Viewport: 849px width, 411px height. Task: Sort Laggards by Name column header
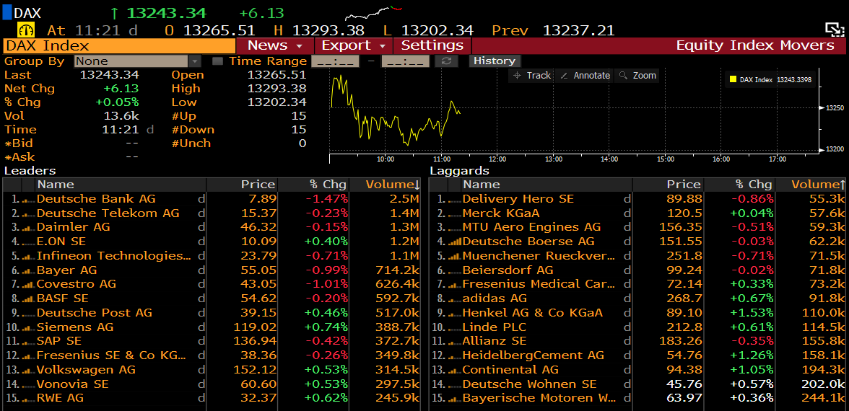547,185
